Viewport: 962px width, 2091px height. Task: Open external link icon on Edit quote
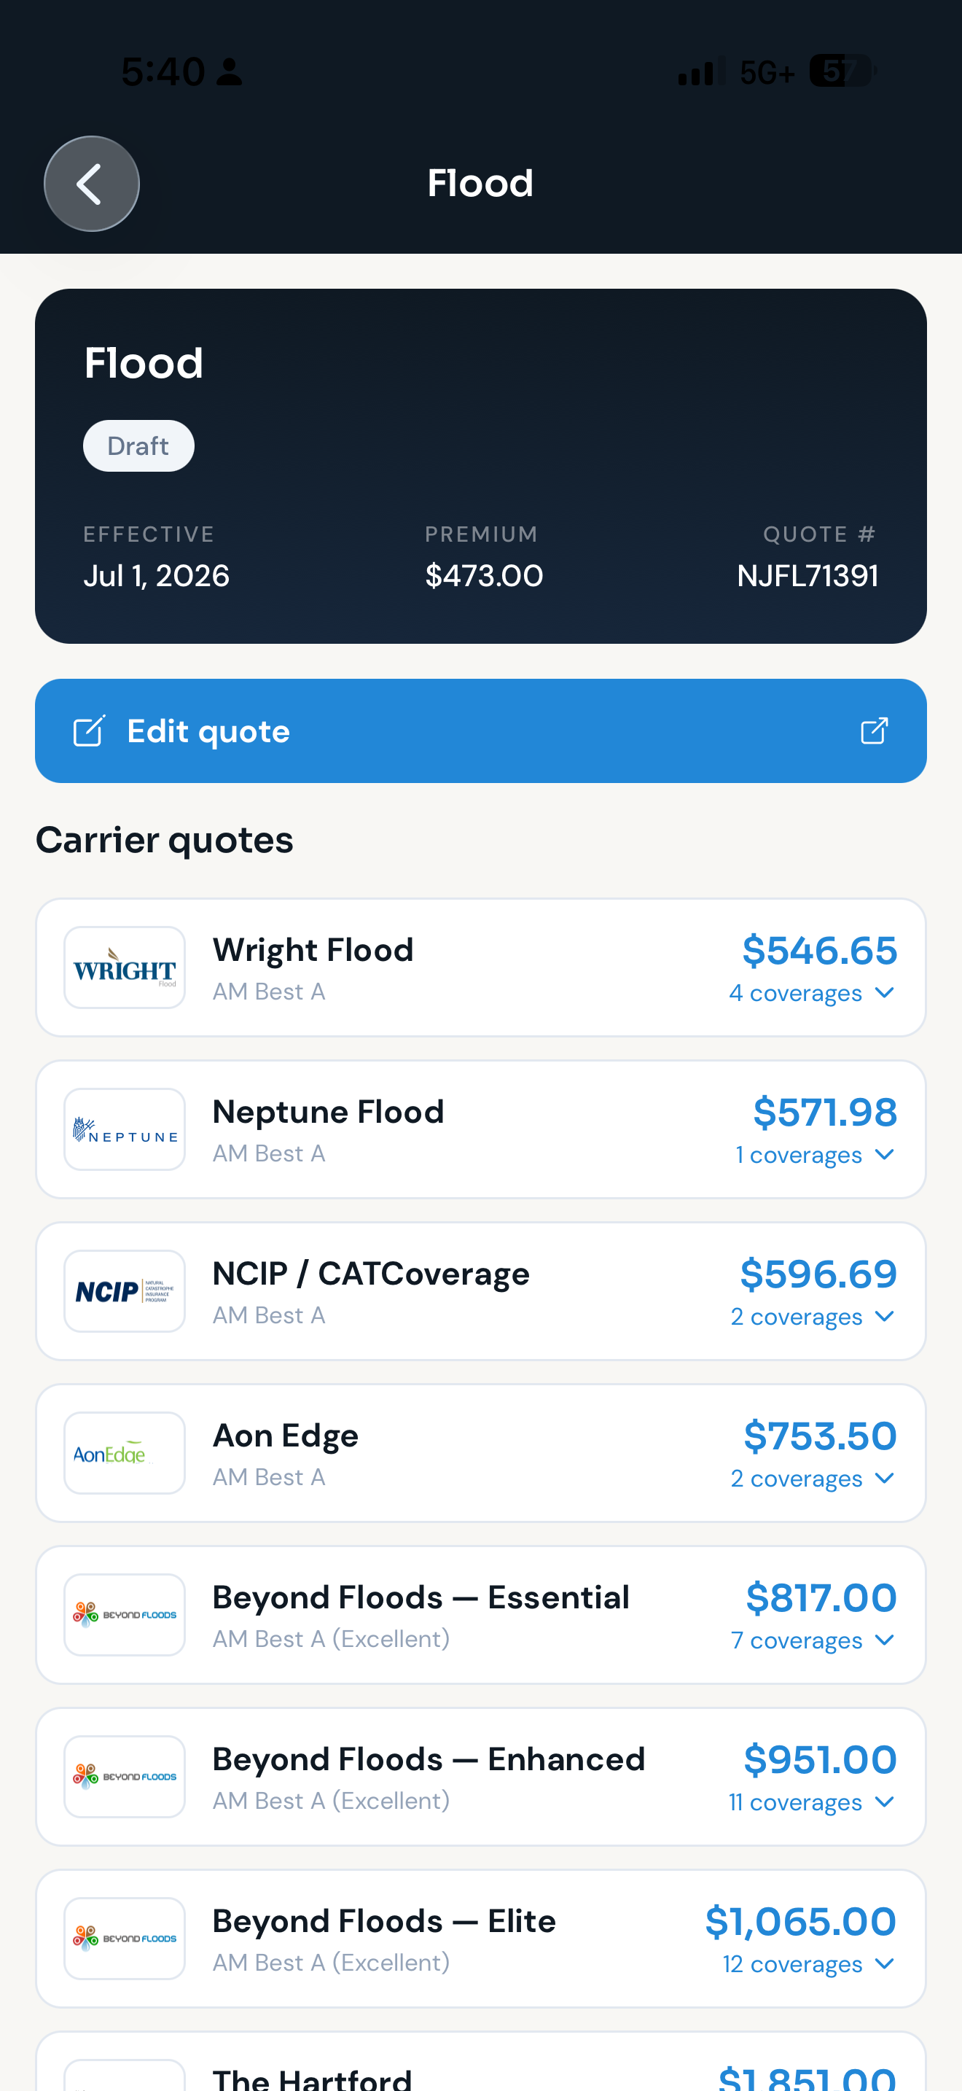click(874, 731)
